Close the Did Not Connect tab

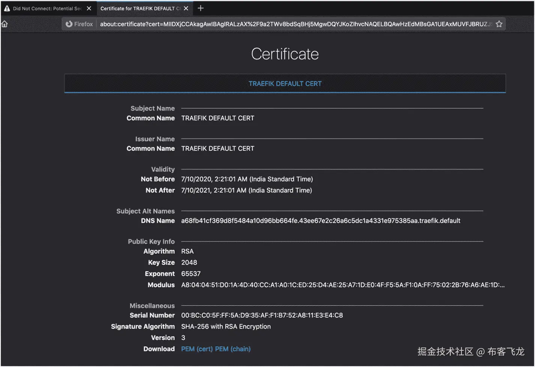click(x=89, y=8)
